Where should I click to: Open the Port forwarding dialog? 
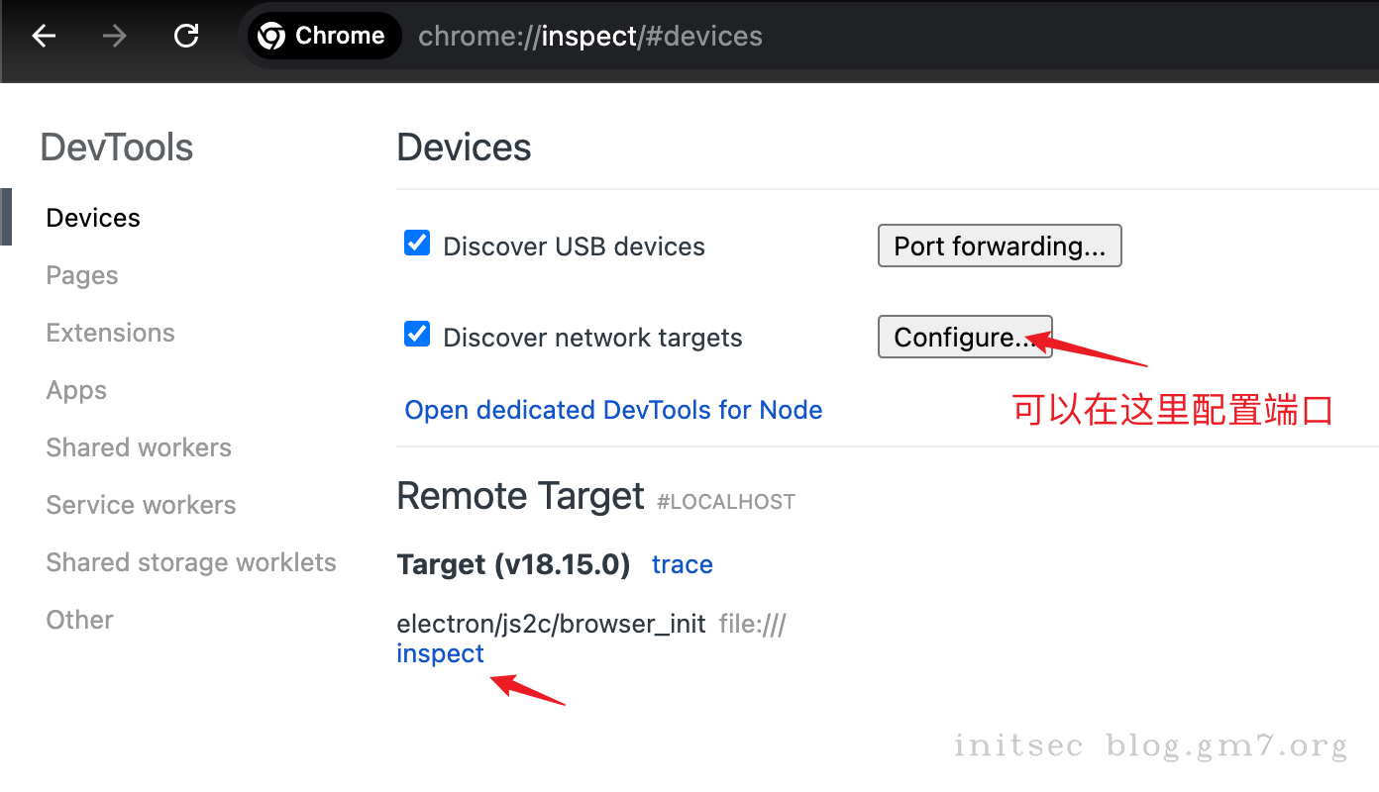999,246
